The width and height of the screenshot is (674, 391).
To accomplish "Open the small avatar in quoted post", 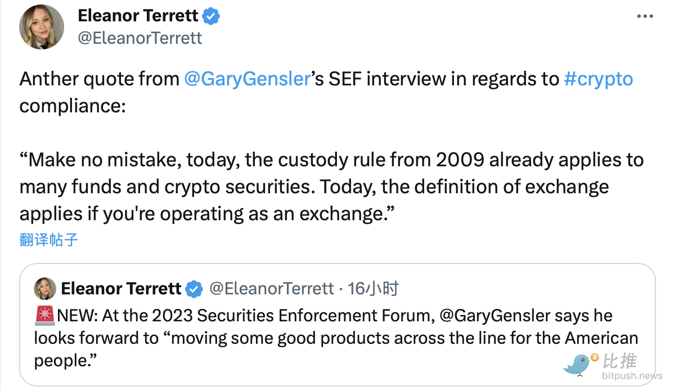I will [x=46, y=289].
